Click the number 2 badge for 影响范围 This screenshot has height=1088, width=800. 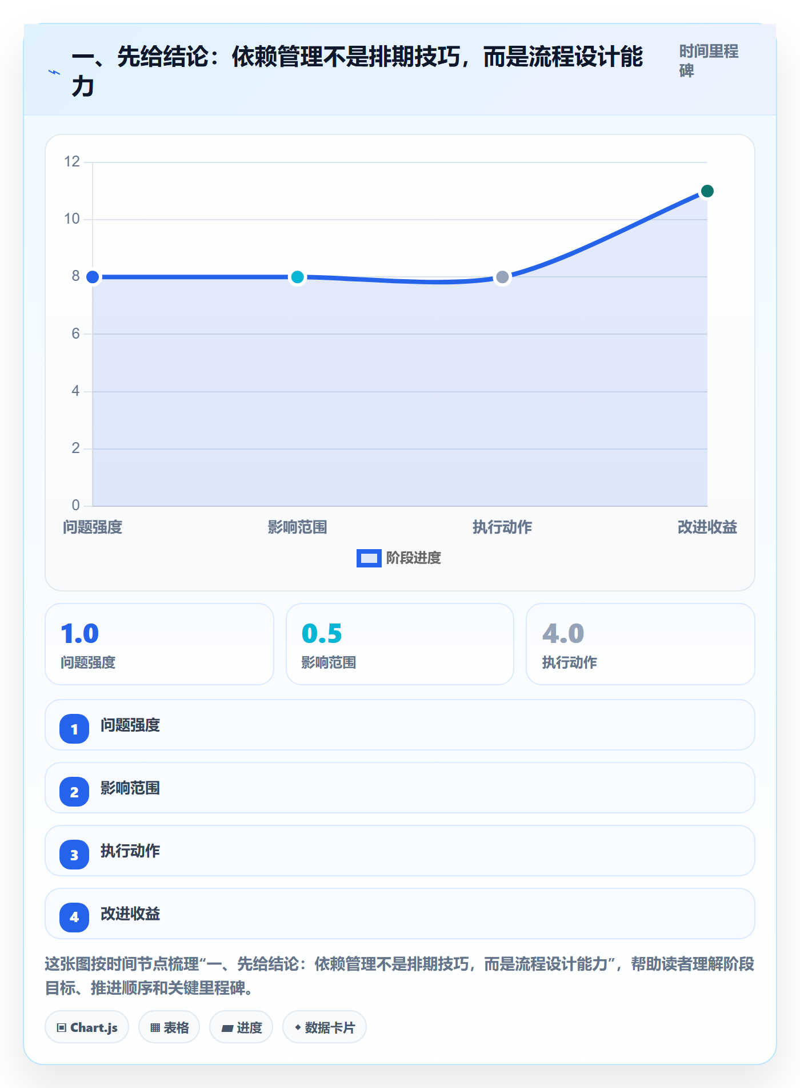click(x=74, y=792)
